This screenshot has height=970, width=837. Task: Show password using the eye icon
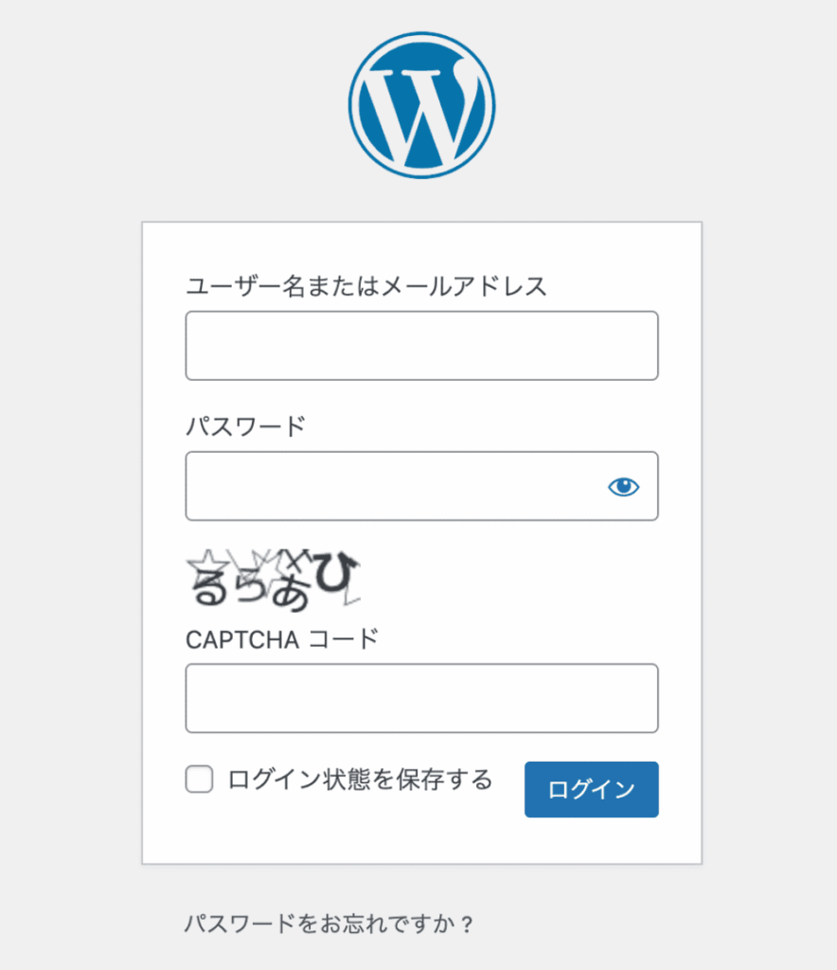tap(623, 487)
